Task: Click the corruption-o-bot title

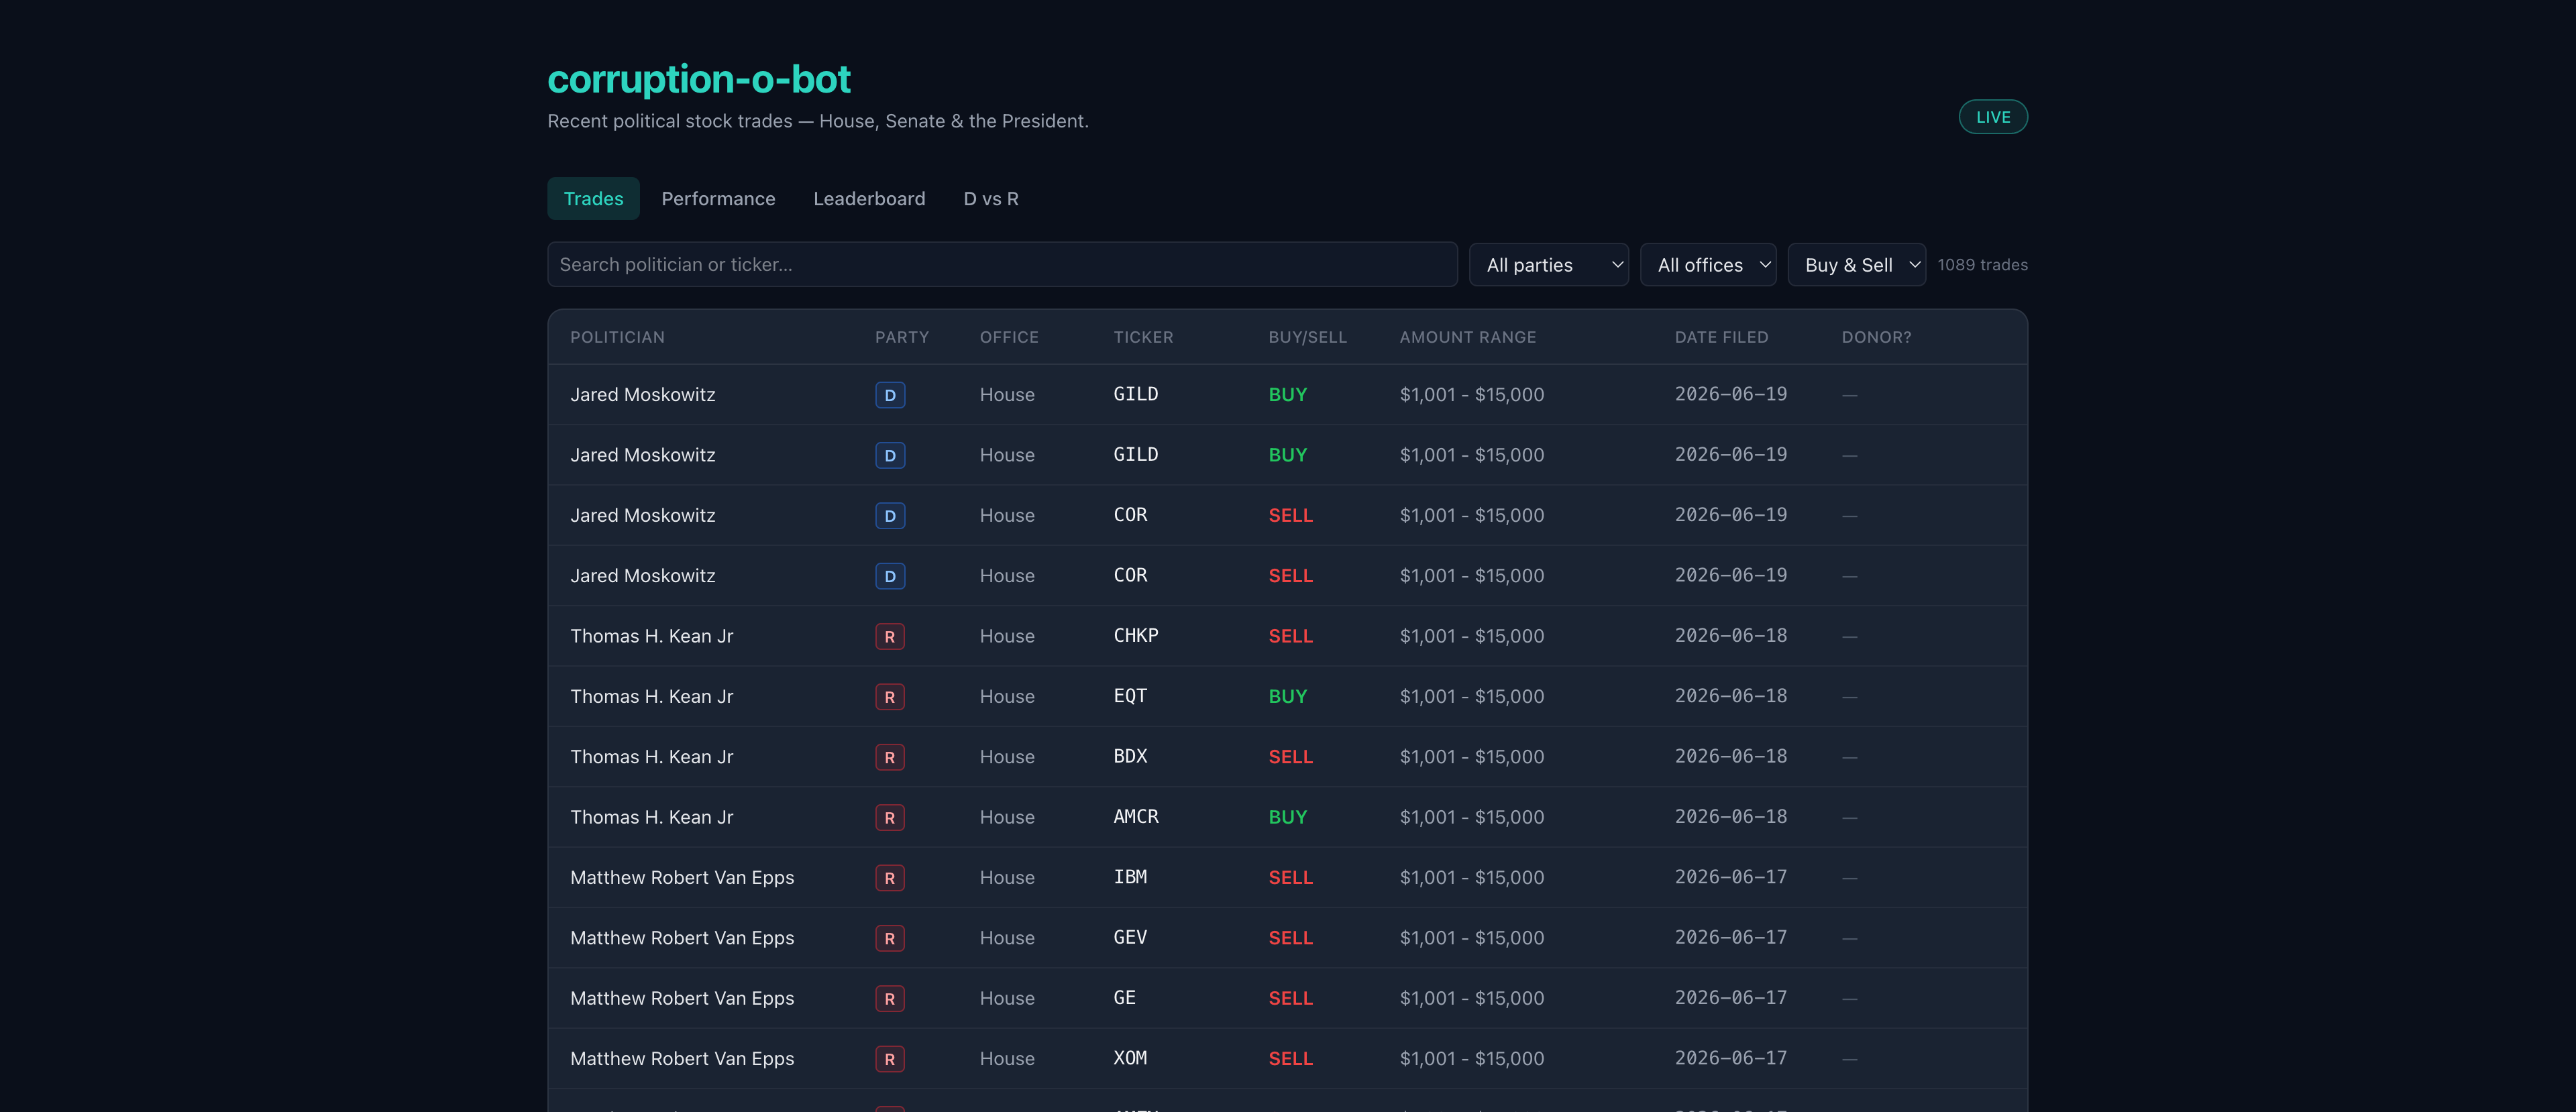Action: 698,79
